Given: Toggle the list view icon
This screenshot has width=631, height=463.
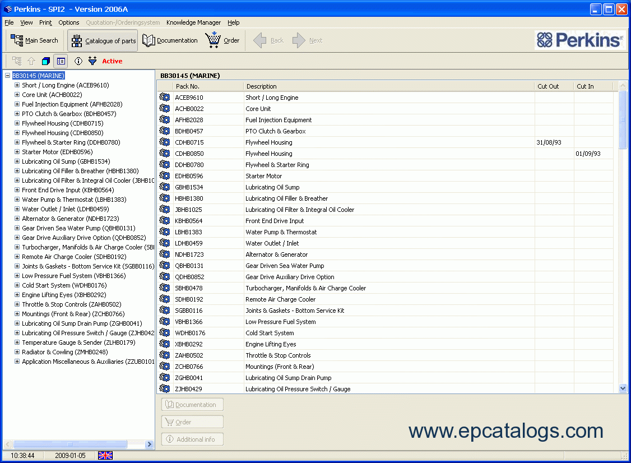Looking at the screenshot, I should pos(61,61).
